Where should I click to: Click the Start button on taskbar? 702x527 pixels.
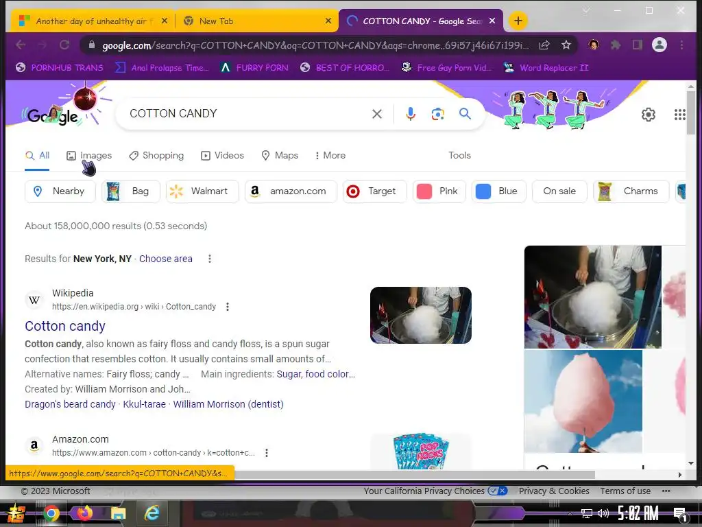click(x=16, y=513)
